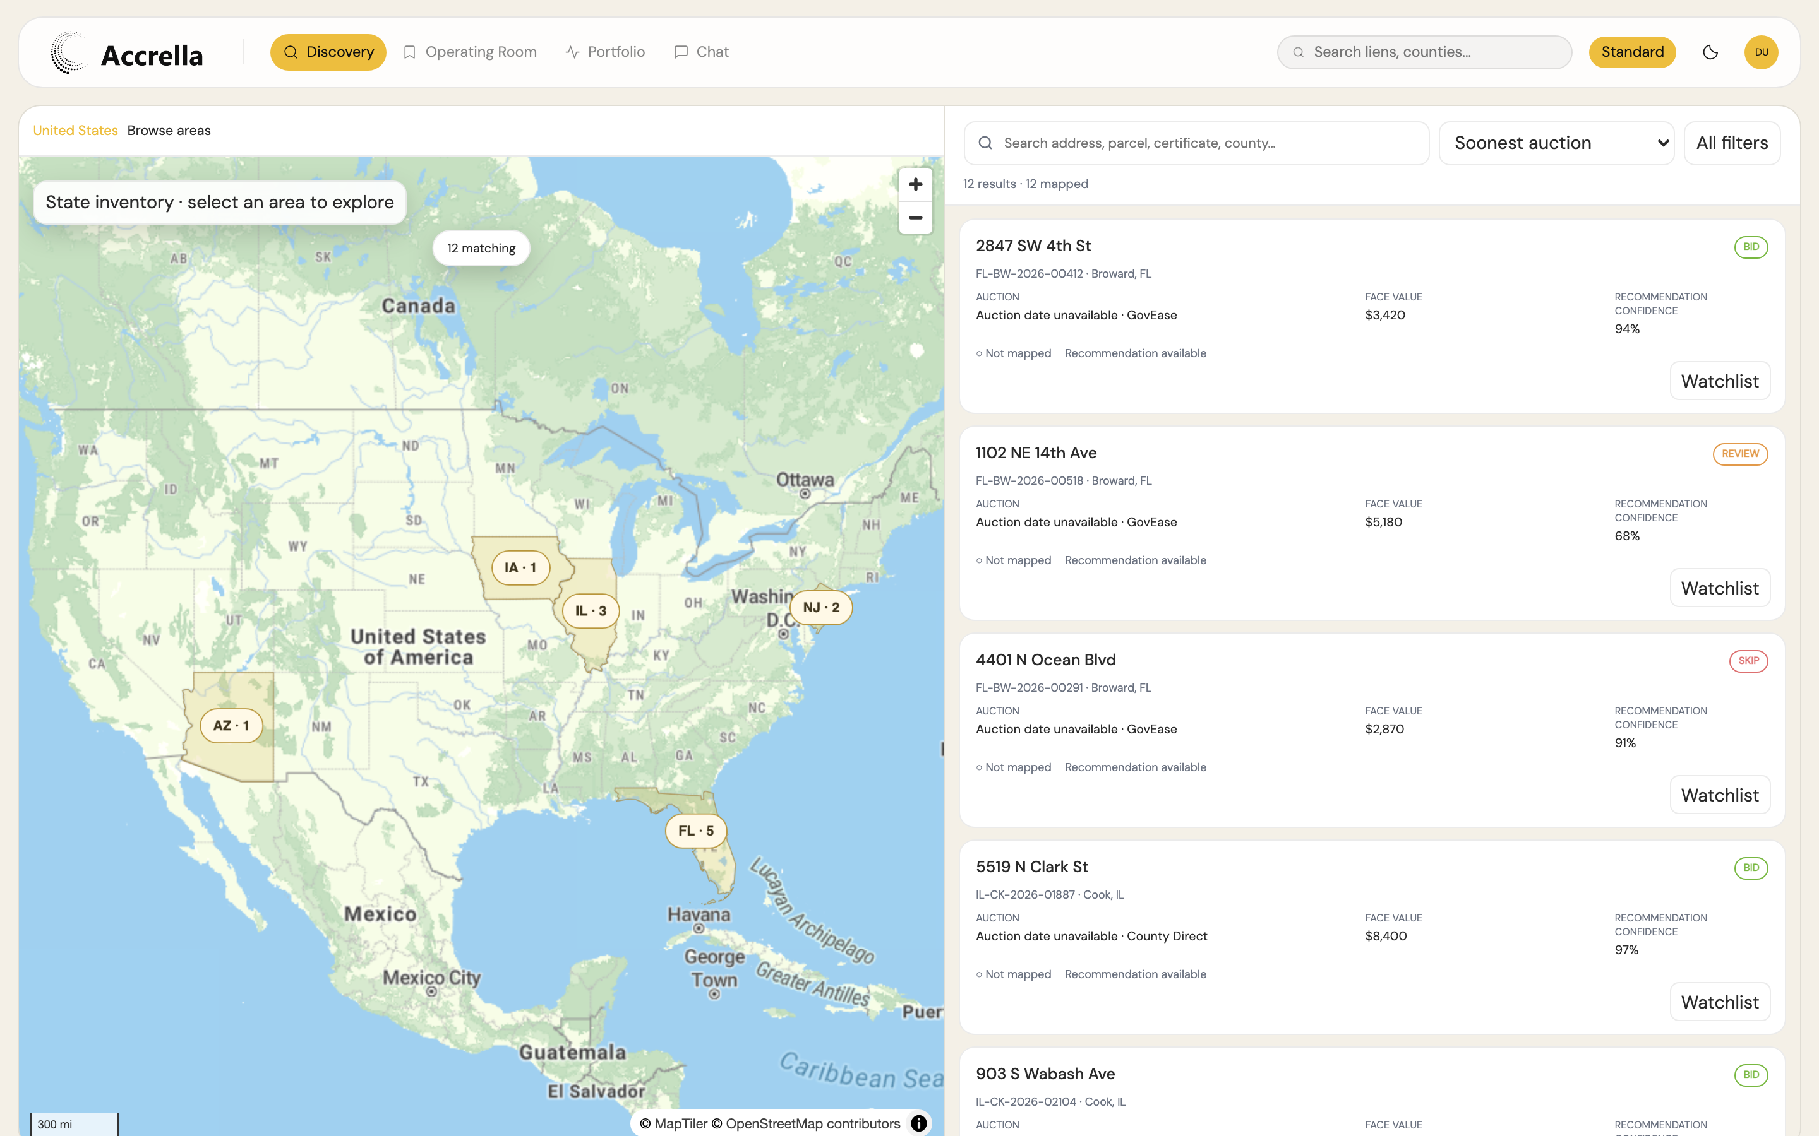The image size is (1819, 1136).
Task: Click the Standard plan button
Action: [x=1632, y=52]
